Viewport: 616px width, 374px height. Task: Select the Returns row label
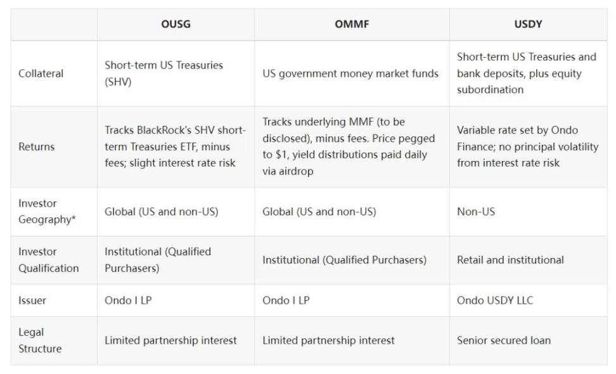(x=37, y=146)
